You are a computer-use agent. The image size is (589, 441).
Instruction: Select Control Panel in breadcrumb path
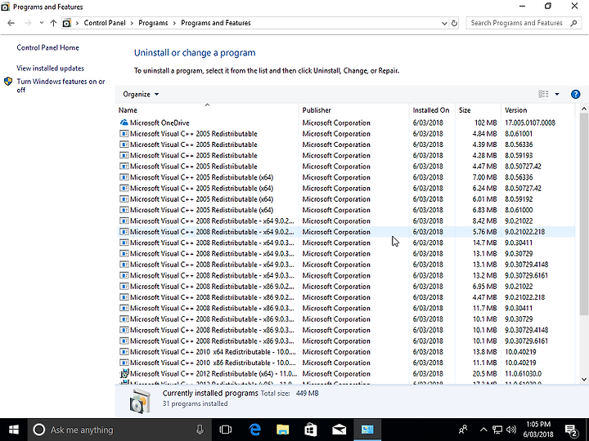(x=105, y=23)
